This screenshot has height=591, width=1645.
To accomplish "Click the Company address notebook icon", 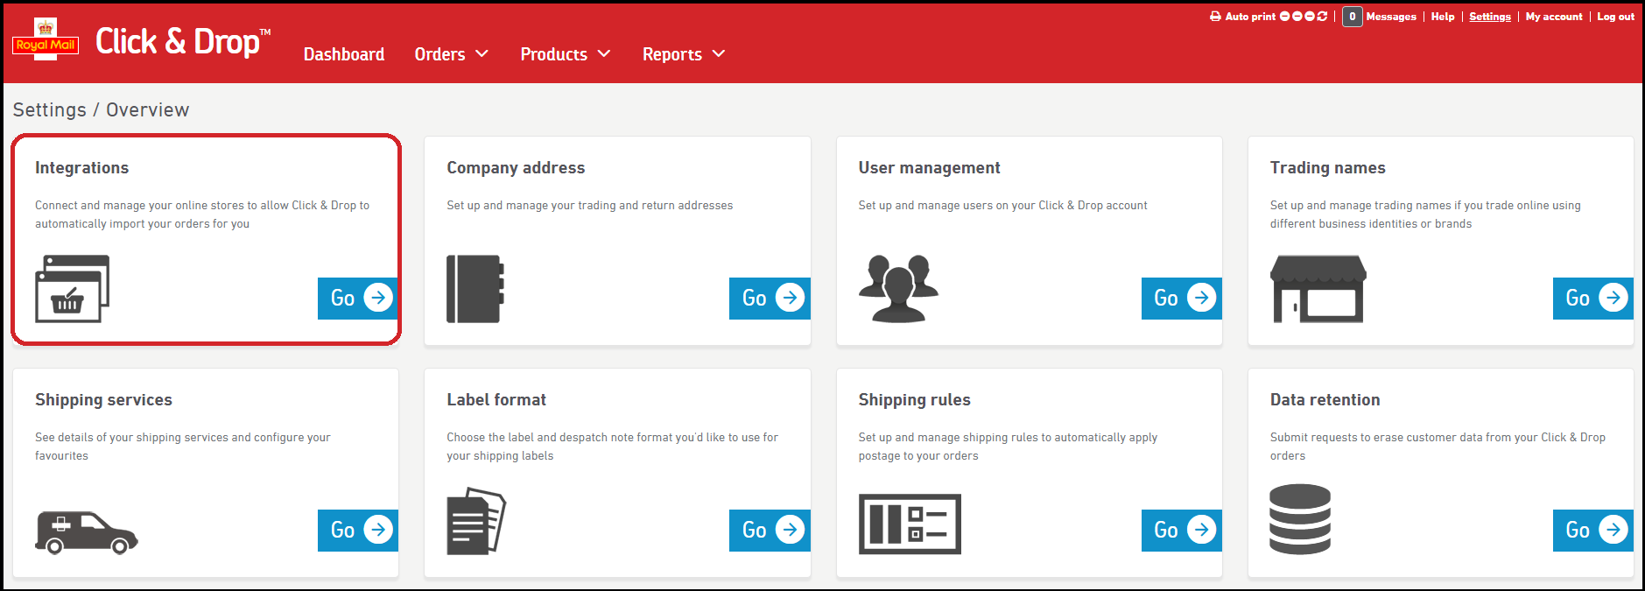I will pyautogui.click(x=475, y=289).
